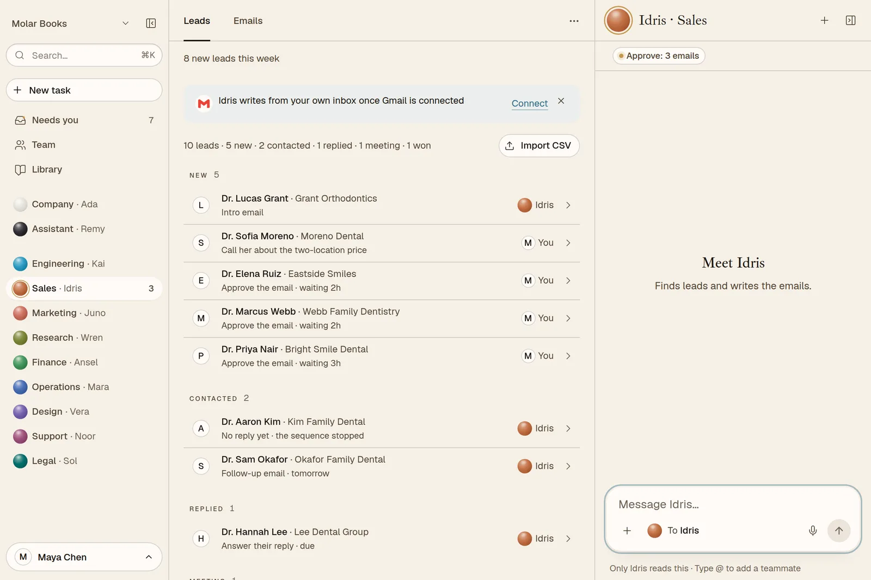Image resolution: width=871 pixels, height=580 pixels.
Task: Click the To Idris recipient chip
Action: pyautogui.click(x=673, y=530)
